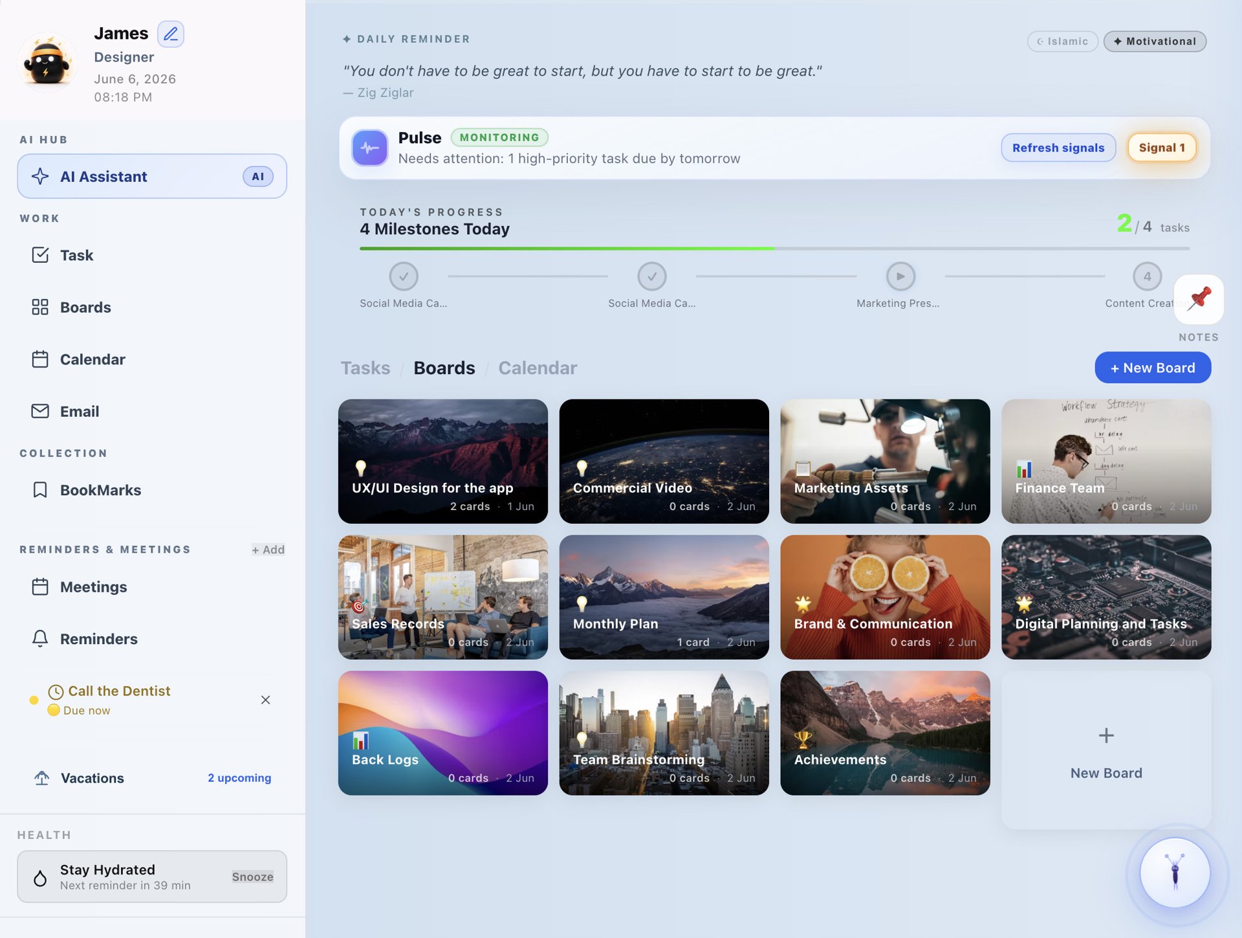Screen dimensions: 1242x938
Task: Click the water drop hydration icon
Action: (x=40, y=877)
